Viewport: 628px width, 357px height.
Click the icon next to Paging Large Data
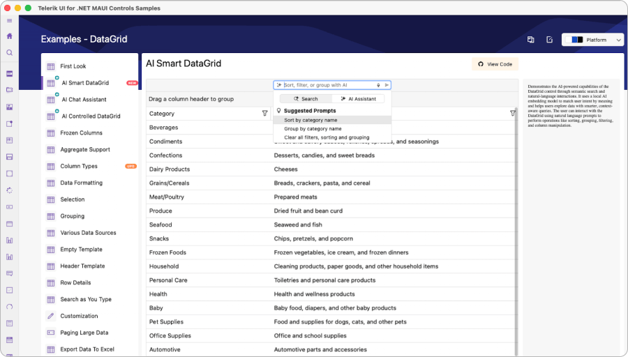tap(51, 333)
